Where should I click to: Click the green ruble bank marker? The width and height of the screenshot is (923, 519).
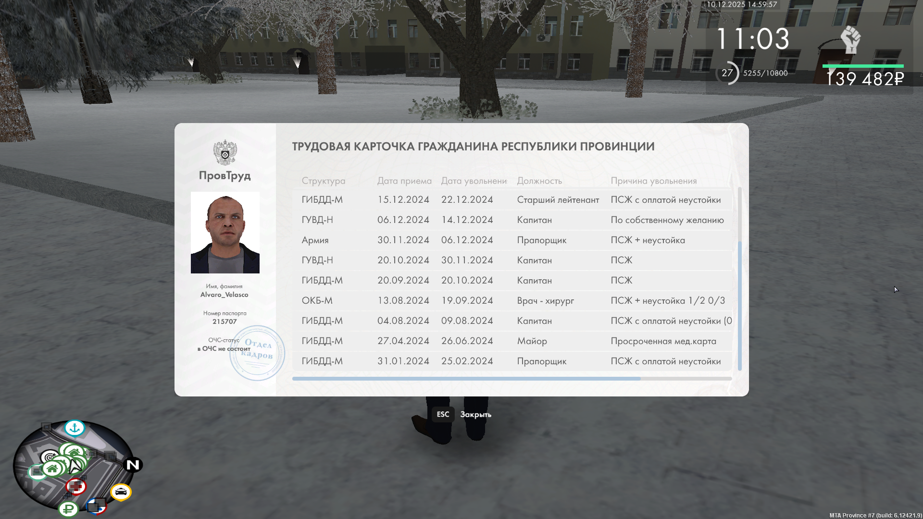pos(68,509)
